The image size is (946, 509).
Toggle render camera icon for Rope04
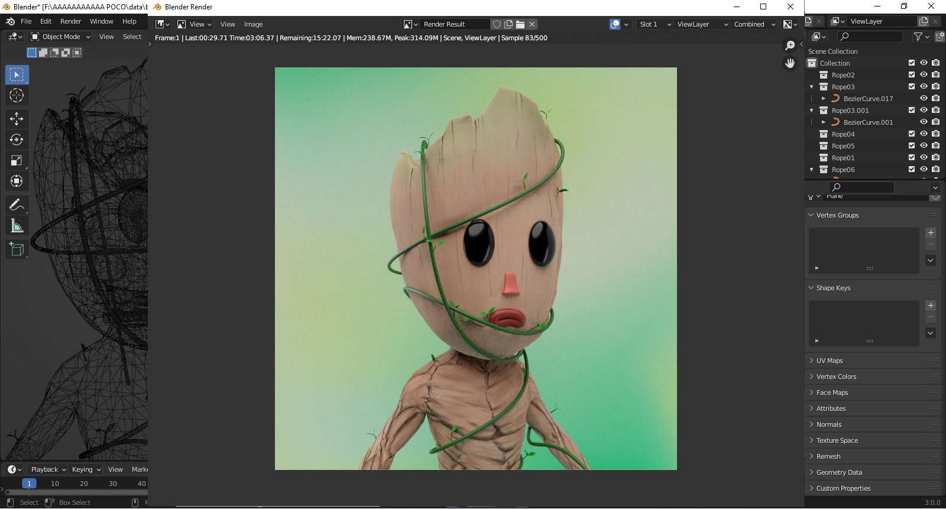point(935,134)
